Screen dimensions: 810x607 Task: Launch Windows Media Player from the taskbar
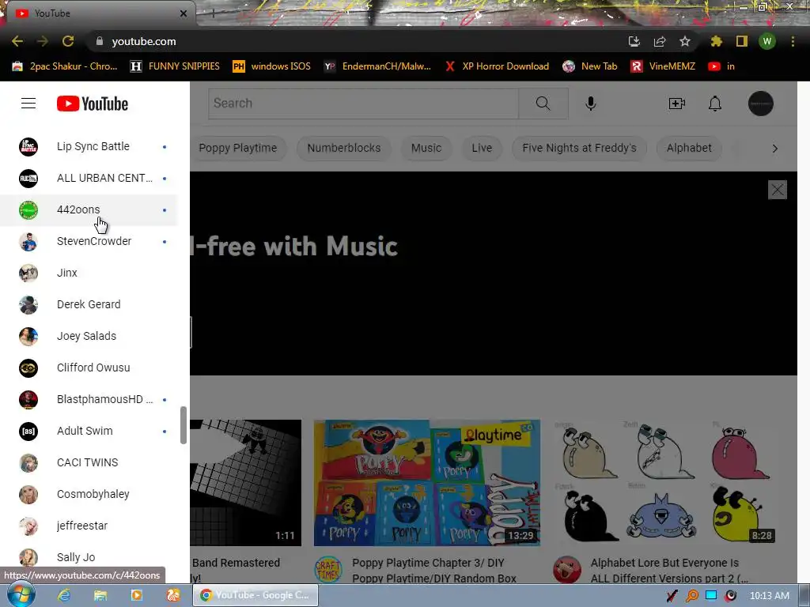tap(136, 595)
